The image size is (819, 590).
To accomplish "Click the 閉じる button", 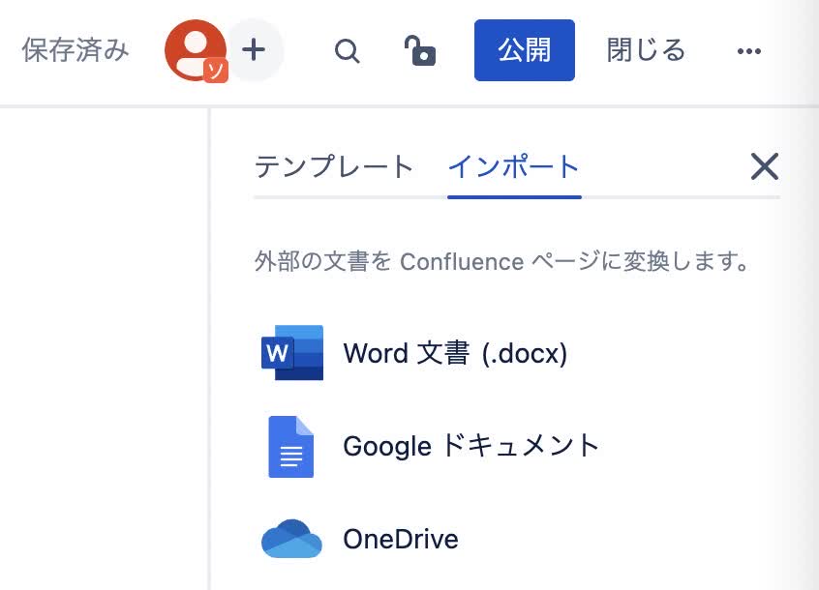I will [646, 50].
